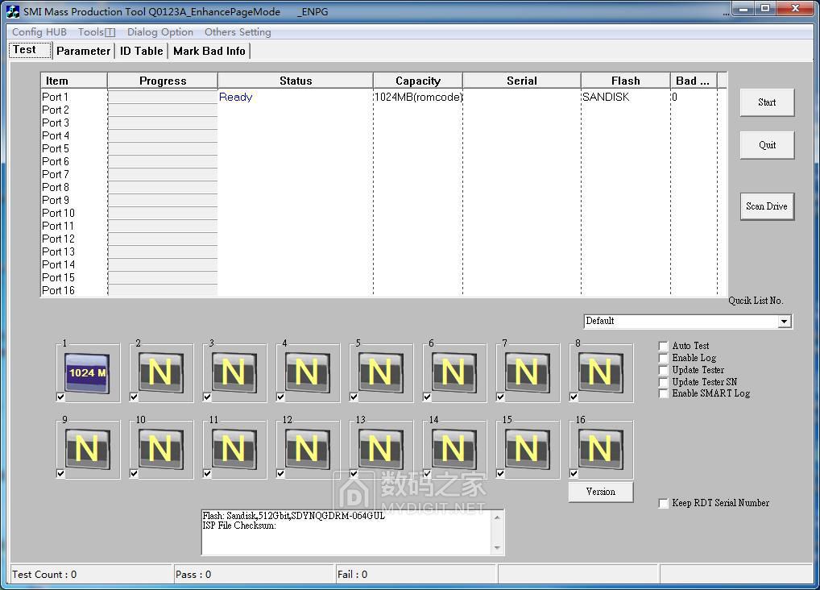Click the Scan Drive button
The height and width of the screenshot is (590, 820).
tap(766, 206)
